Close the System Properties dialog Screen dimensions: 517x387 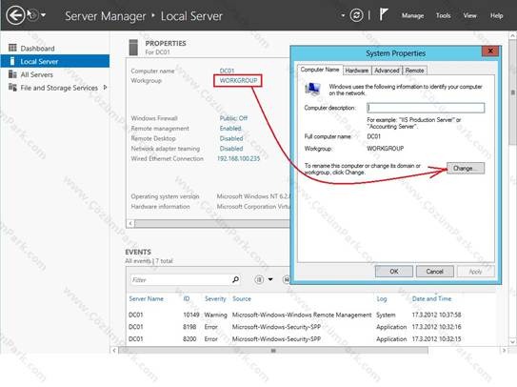[x=490, y=51]
